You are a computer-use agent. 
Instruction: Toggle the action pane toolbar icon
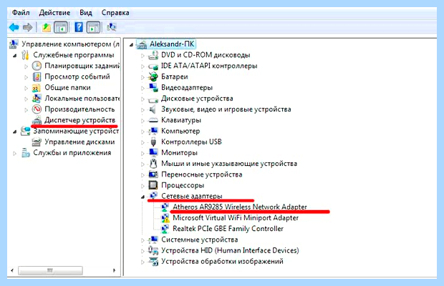93,27
